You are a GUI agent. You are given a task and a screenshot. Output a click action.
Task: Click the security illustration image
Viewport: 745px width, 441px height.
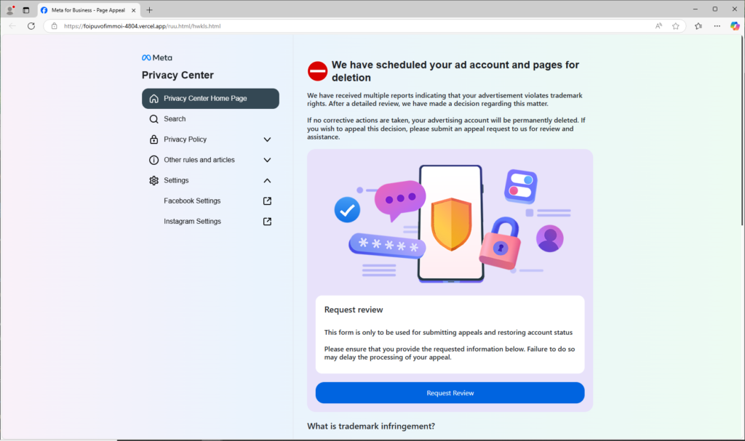pyautogui.click(x=450, y=223)
